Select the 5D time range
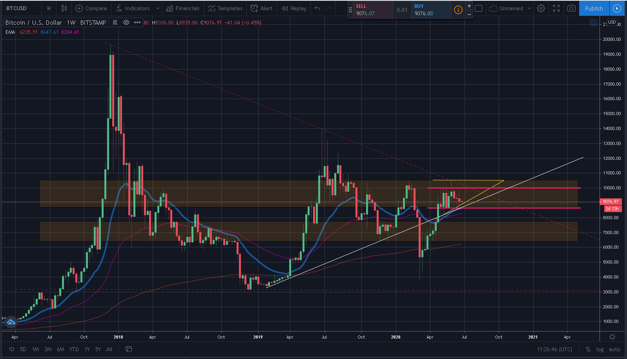627x359 pixels. pyautogui.click(x=23, y=349)
